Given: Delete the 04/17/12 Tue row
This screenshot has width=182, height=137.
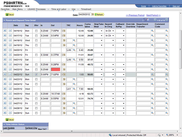Looking at the screenshot, I should 10,35.
